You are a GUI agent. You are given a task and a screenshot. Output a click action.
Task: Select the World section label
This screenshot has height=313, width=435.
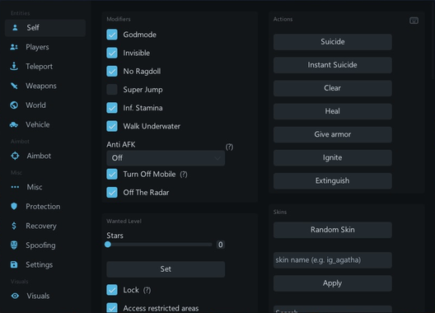35,105
